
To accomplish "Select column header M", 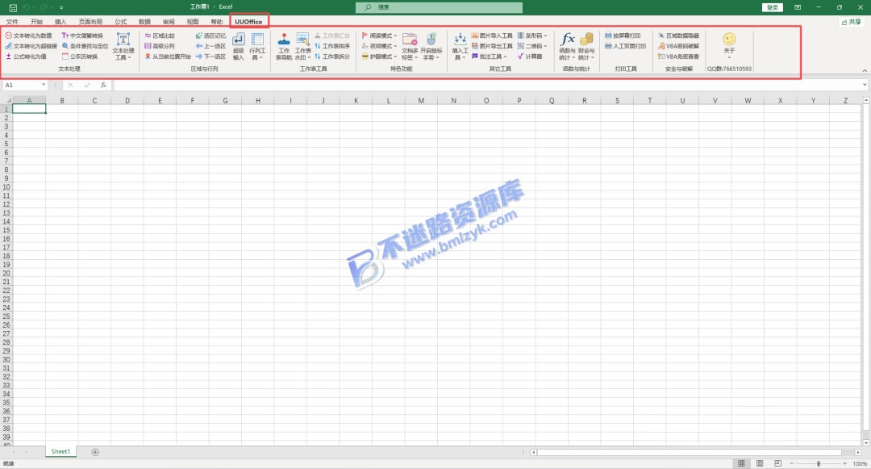I will pos(421,101).
